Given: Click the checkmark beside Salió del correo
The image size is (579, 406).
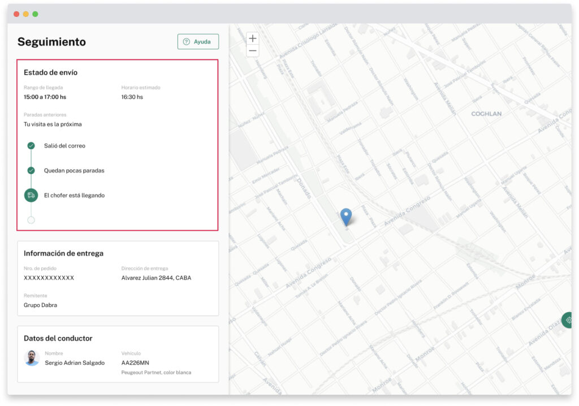Looking at the screenshot, I should (x=31, y=146).
